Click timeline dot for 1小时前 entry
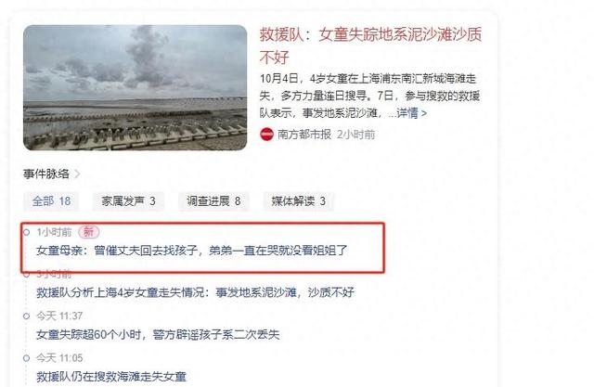The height and width of the screenshot is (387, 594). tap(26, 232)
